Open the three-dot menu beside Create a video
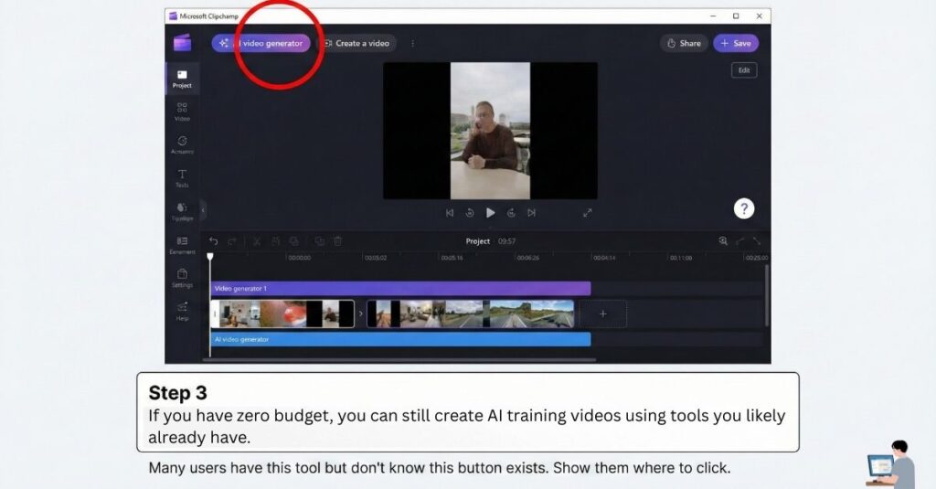This screenshot has height=489, width=936. click(x=412, y=43)
